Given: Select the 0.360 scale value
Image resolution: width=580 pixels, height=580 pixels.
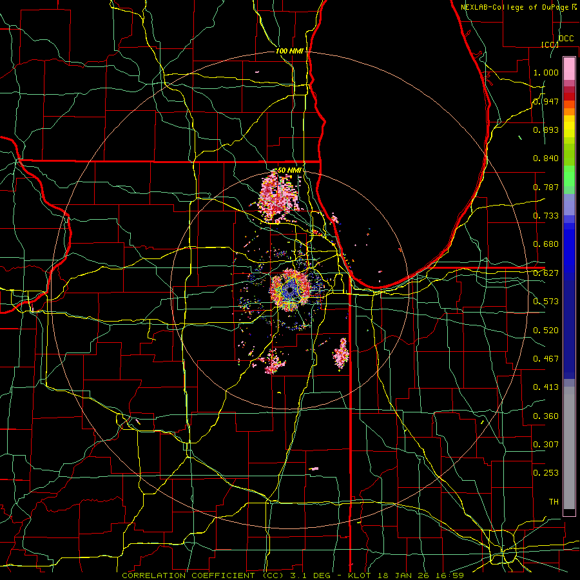Looking at the screenshot, I should tap(546, 416).
